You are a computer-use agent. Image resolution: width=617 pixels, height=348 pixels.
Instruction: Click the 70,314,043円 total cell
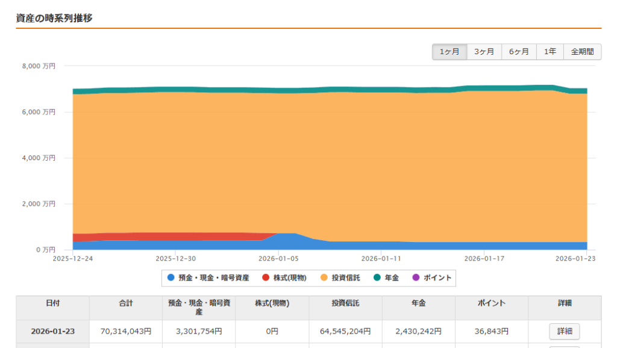pyautogui.click(x=126, y=331)
